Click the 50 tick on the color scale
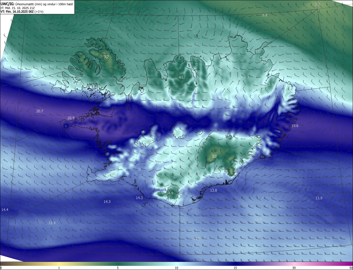The image size is (353, 270). 351,268
